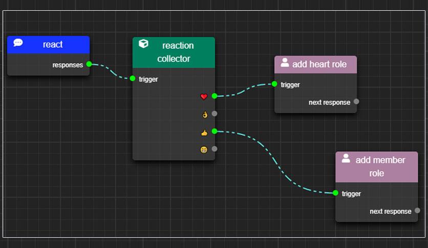Click the grinning face emoji output
This screenshot has height=248, width=428.
204,150
